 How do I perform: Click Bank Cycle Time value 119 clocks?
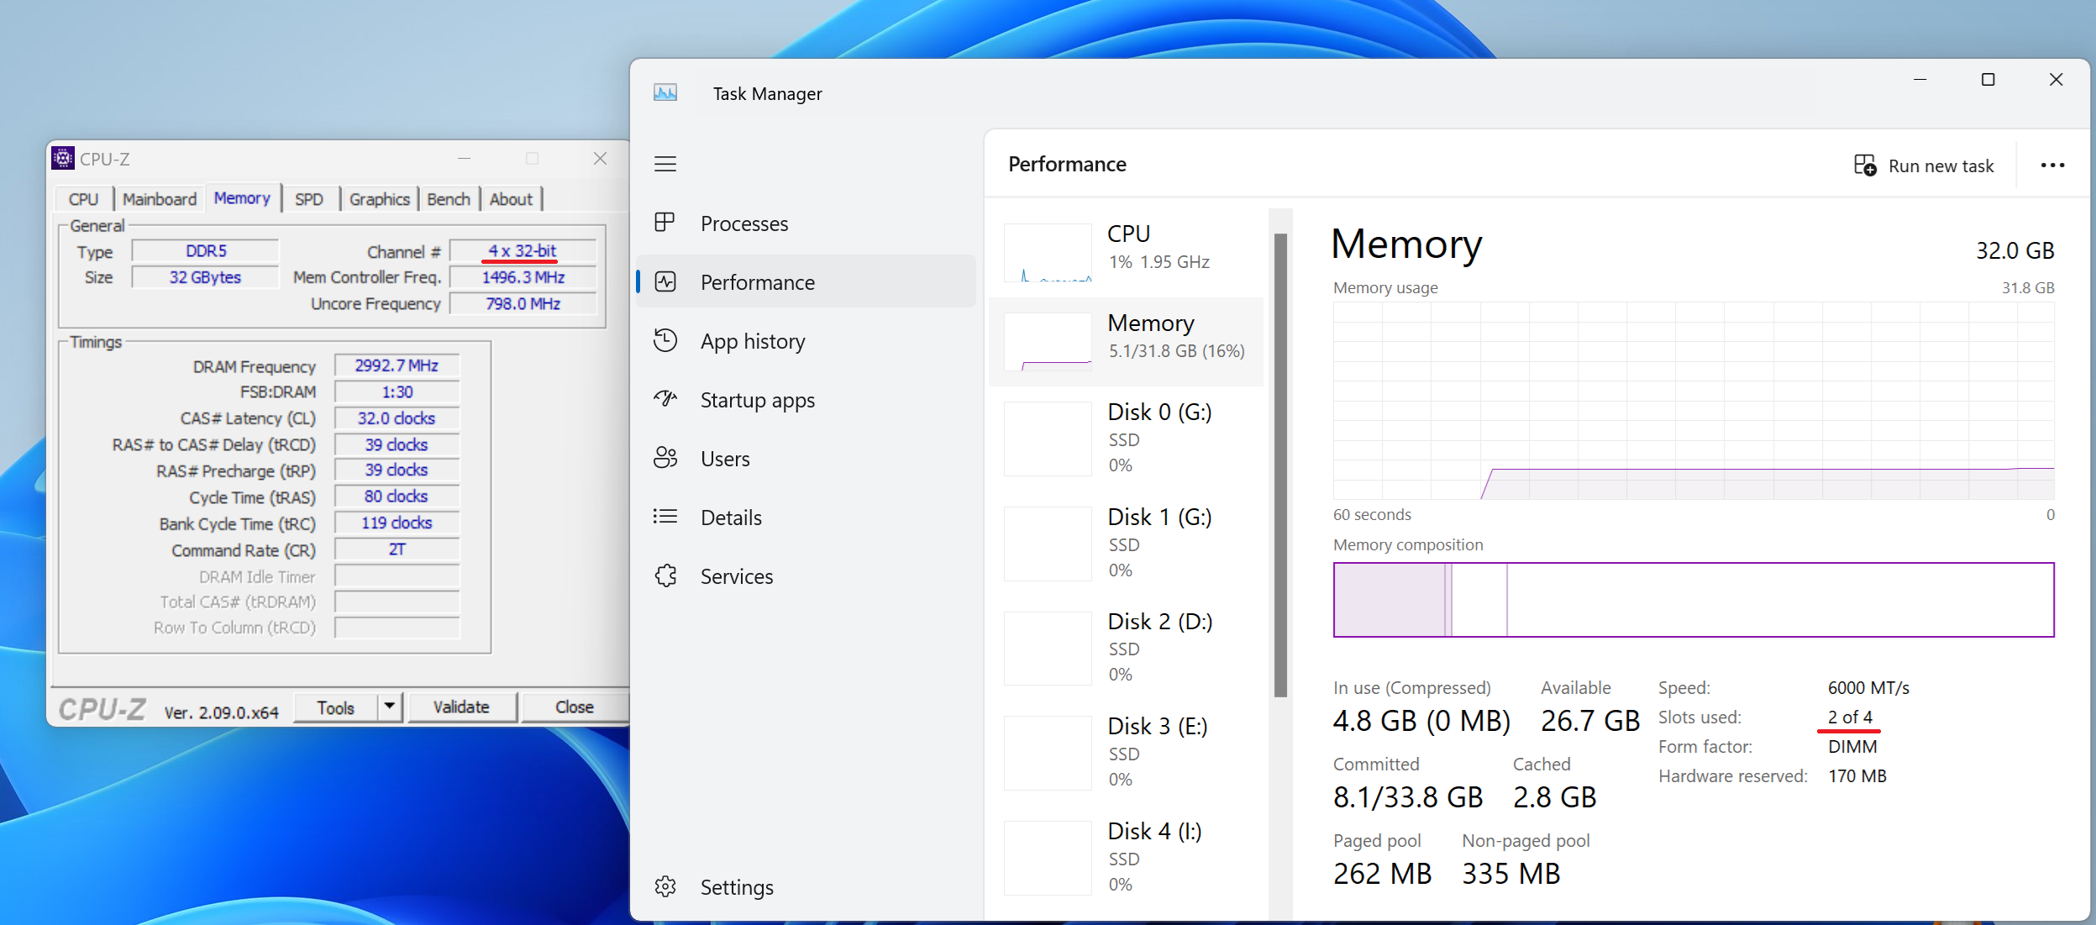pos(397,523)
